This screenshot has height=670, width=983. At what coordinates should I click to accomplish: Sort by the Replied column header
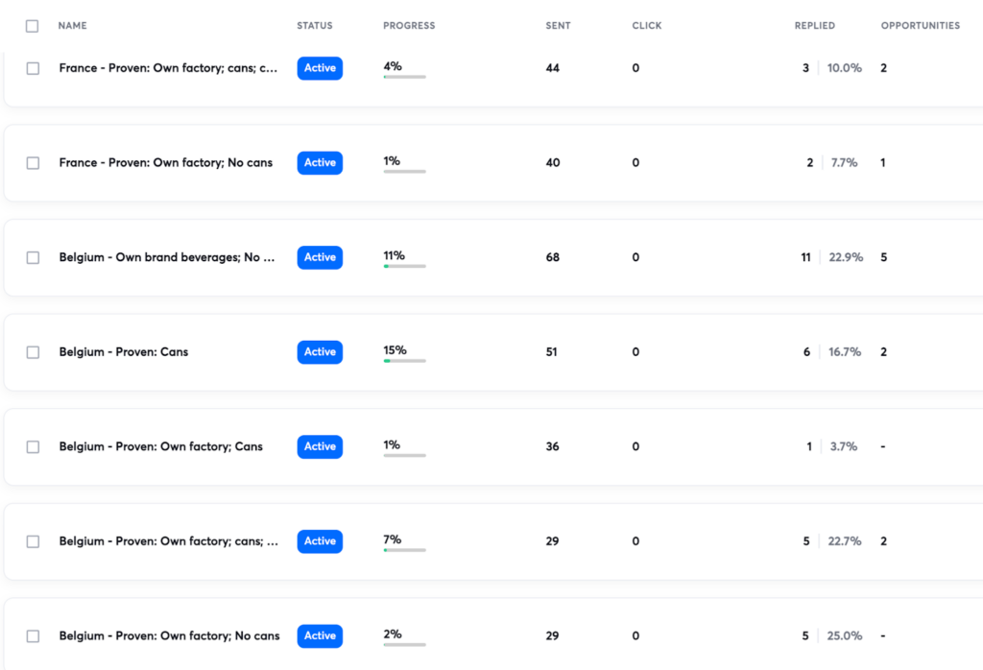pyautogui.click(x=814, y=26)
